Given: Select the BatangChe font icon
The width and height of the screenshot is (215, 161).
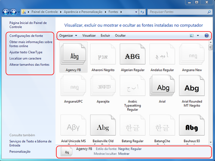Looking at the screenshot, I should coord(162,125).
